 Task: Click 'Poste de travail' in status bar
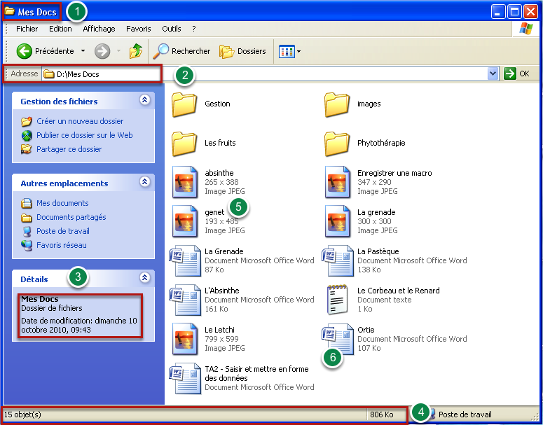(x=465, y=414)
